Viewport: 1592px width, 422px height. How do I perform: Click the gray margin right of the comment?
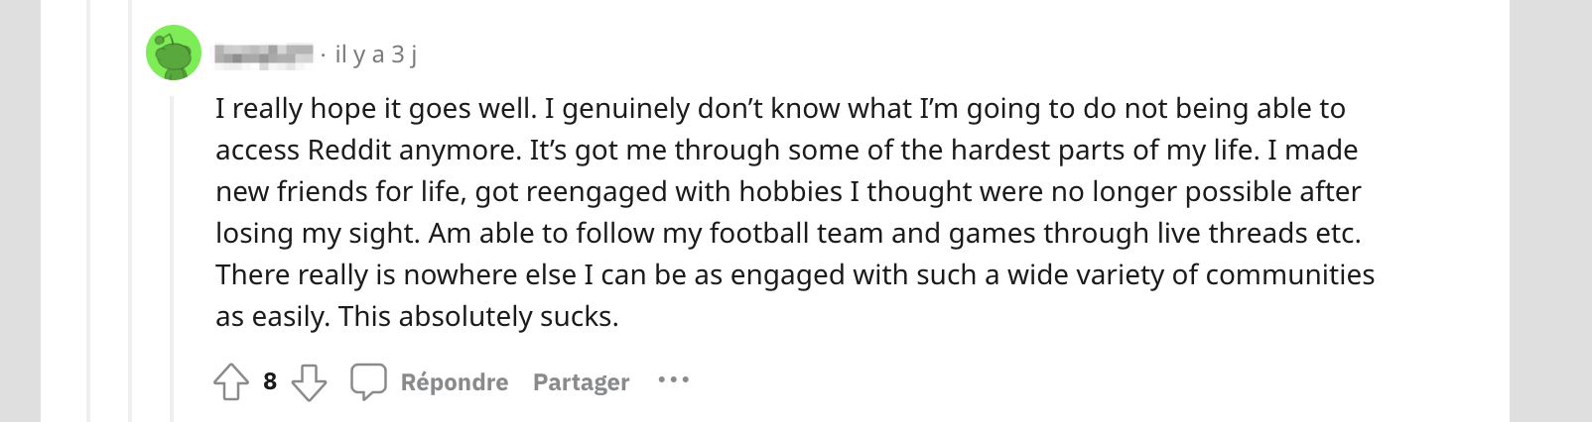click(x=1551, y=211)
